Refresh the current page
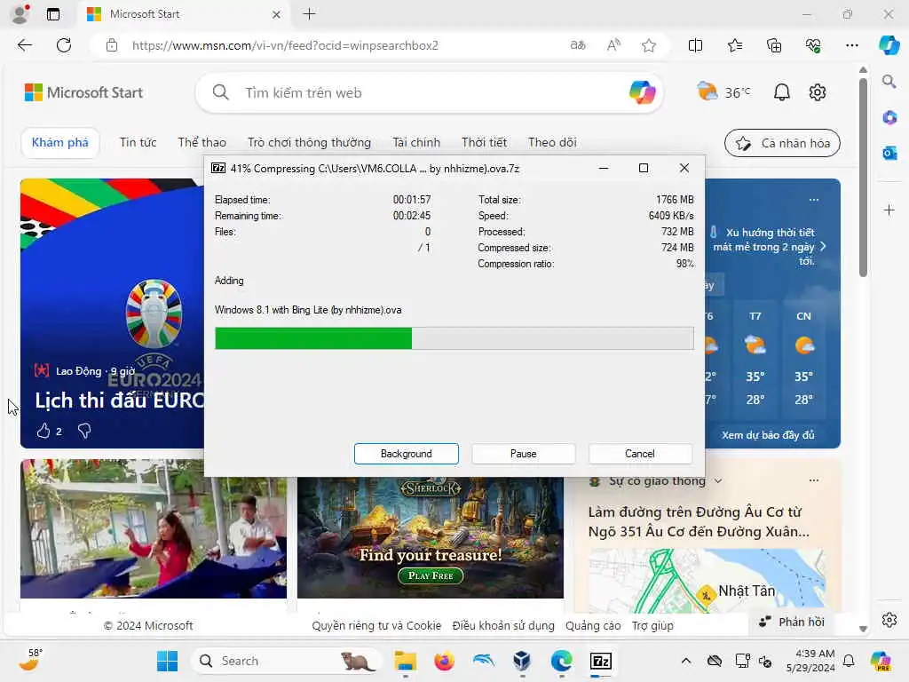Viewport: 909px width, 682px height. click(64, 45)
